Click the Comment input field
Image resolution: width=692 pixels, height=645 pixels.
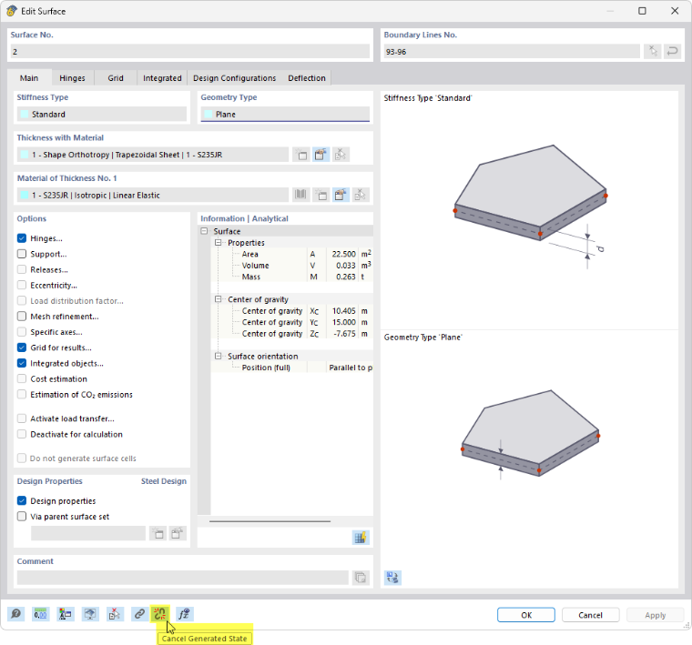[x=183, y=578]
